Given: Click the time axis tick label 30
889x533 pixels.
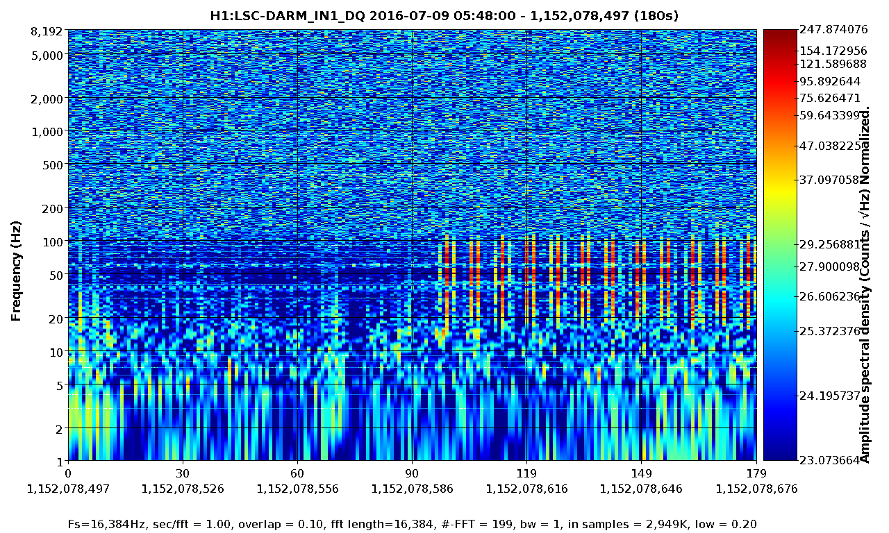Looking at the screenshot, I should 183,473.
